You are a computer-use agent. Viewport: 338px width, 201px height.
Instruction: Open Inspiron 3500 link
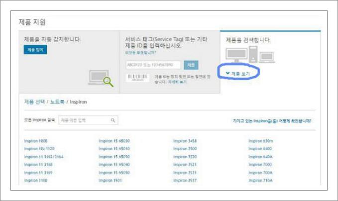185,149
